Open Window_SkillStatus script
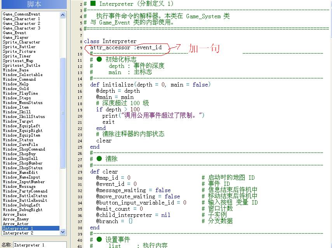332x248 pixels. click(x=24, y=116)
